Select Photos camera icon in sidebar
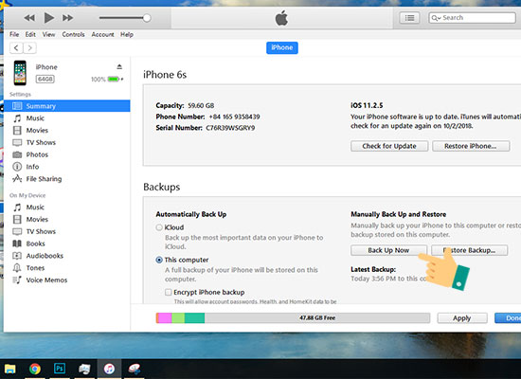The image size is (521, 379). pyautogui.click(x=17, y=154)
